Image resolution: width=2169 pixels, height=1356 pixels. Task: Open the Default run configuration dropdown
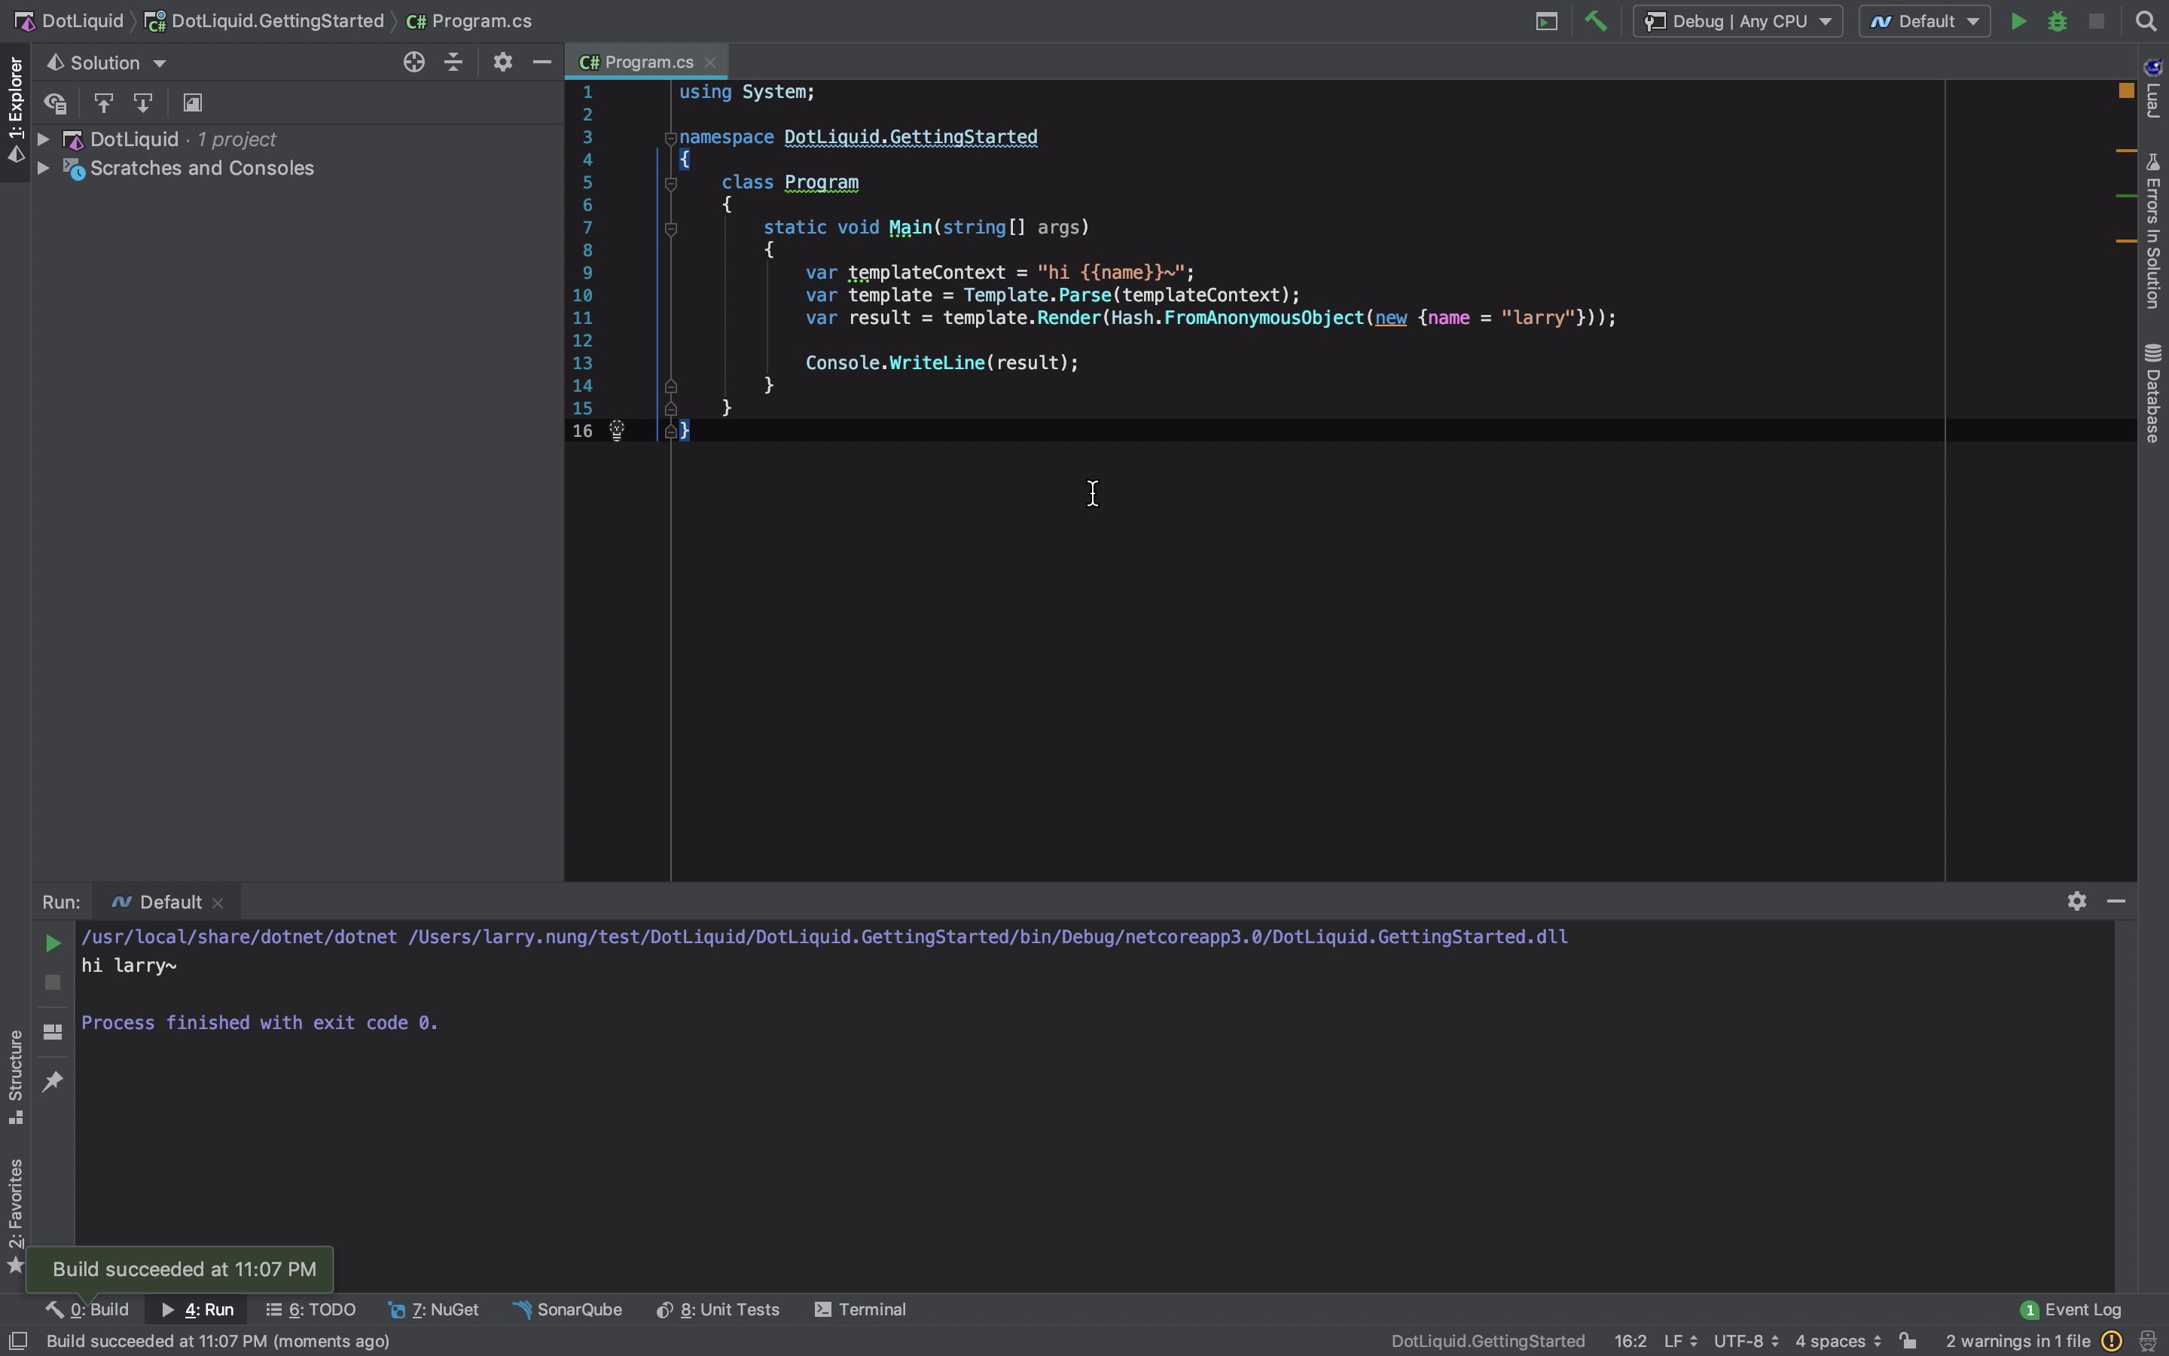1924,20
